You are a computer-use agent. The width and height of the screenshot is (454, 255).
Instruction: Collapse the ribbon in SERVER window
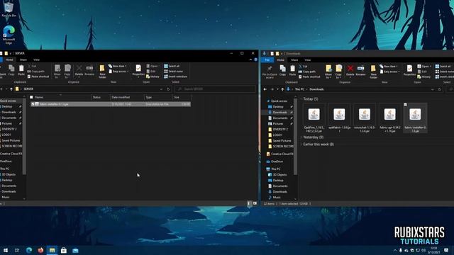point(250,59)
